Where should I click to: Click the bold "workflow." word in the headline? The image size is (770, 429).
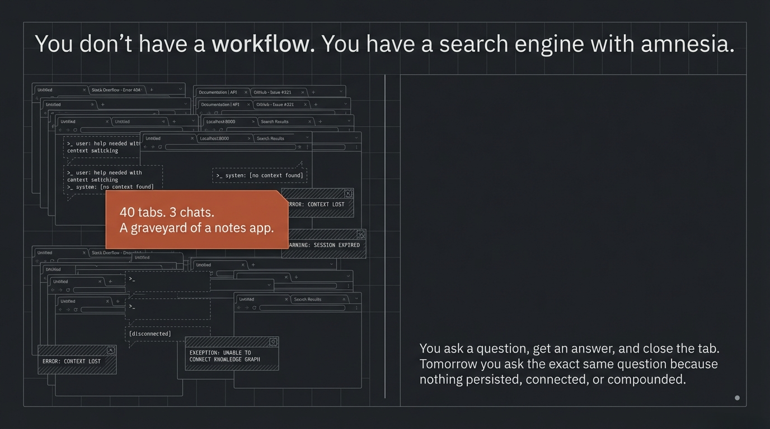263,44
